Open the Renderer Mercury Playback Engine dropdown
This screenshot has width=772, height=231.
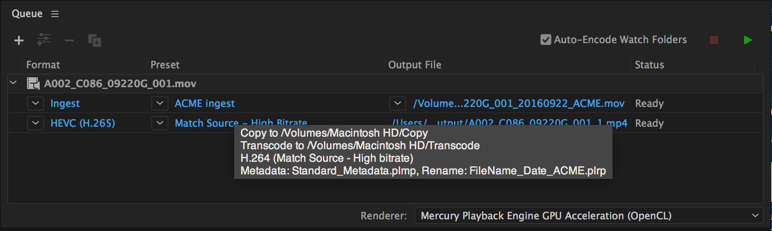click(589, 216)
